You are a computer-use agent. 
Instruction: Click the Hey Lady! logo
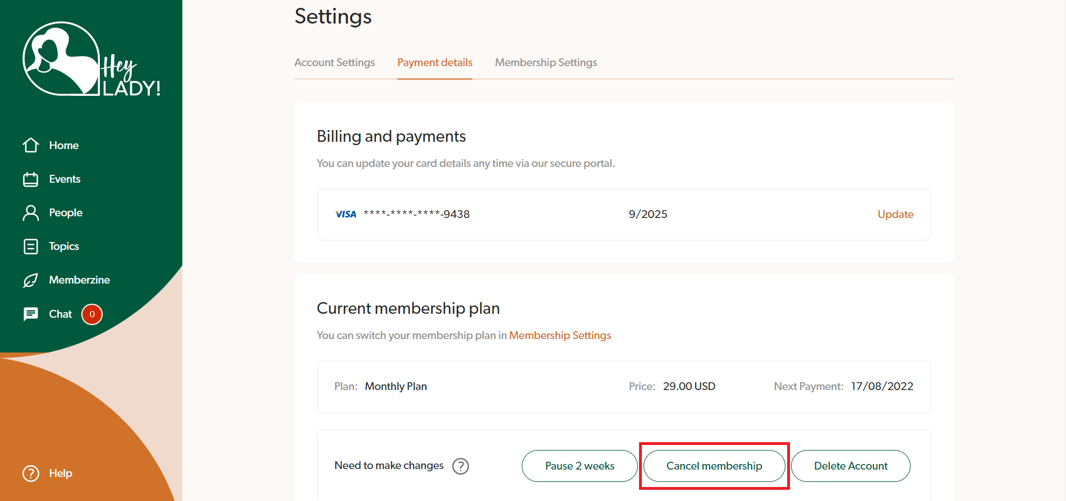(x=91, y=59)
